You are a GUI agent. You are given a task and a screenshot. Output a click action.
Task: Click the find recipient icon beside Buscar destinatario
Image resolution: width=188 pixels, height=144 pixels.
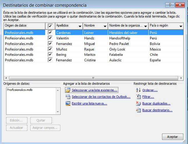click(138, 110)
